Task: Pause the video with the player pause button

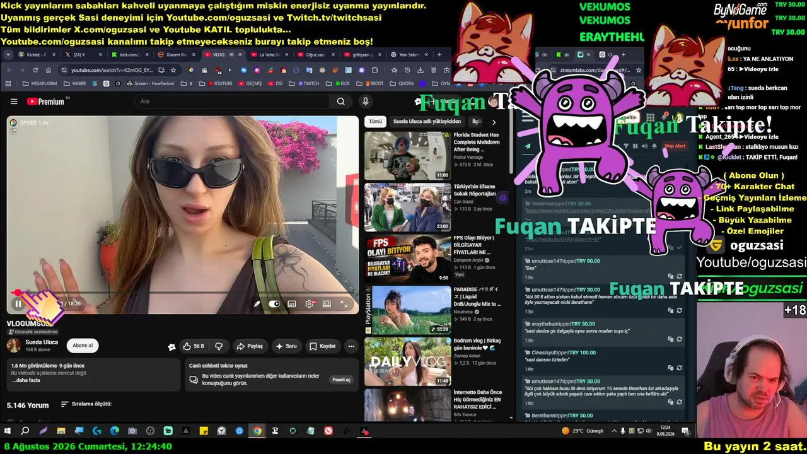Action: (18, 304)
